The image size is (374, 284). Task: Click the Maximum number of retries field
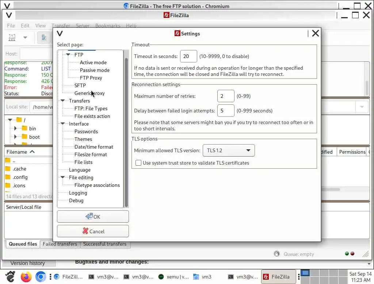(x=226, y=96)
